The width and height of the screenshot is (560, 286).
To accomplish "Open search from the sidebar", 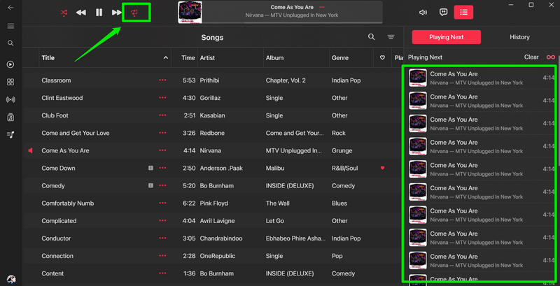I will tap(10, 43).
